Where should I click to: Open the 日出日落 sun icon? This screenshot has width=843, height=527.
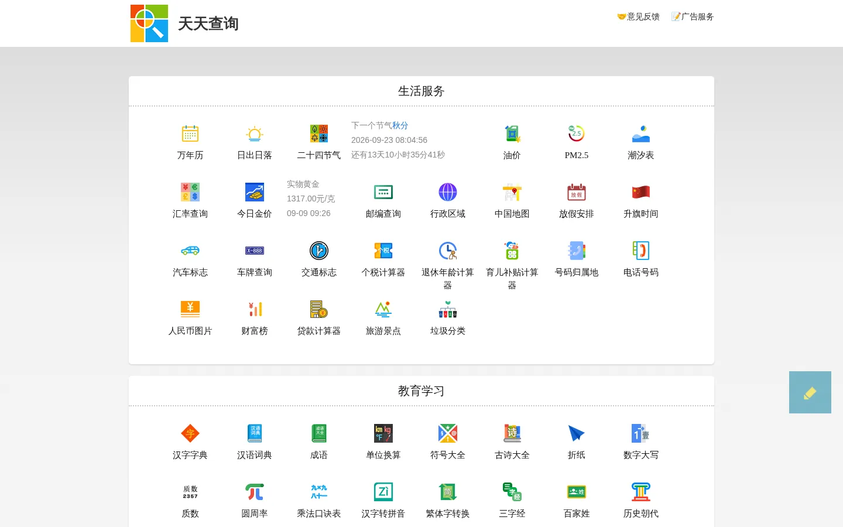pyautogui.click(x=255, y=134)
